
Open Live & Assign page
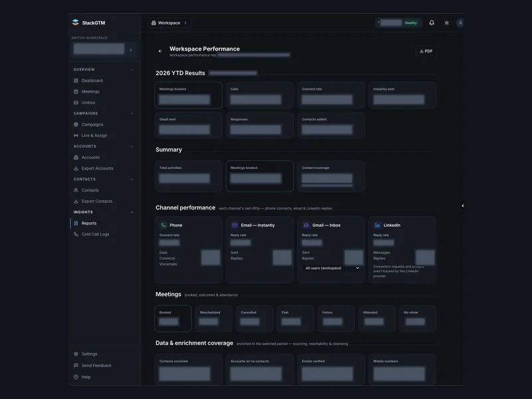[94, 135]
